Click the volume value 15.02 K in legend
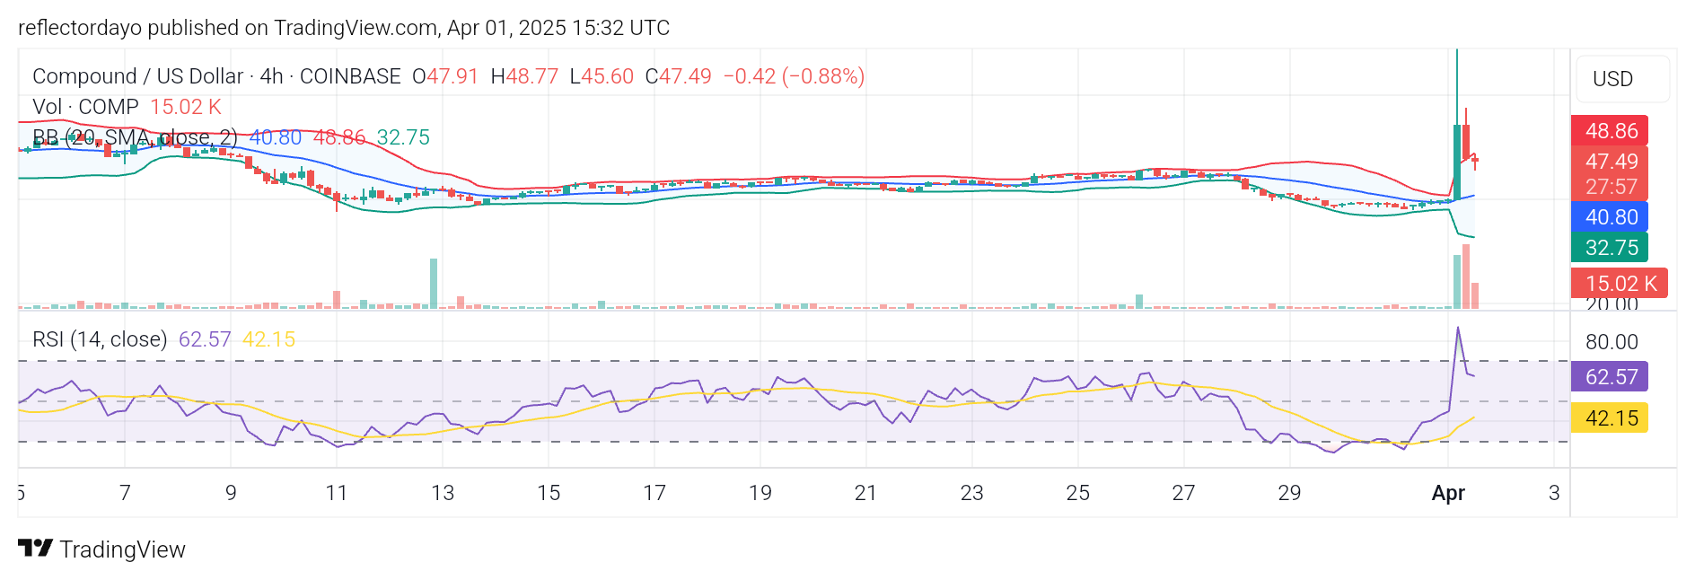This screenshot has width=1695, height=580. point(186,107)
